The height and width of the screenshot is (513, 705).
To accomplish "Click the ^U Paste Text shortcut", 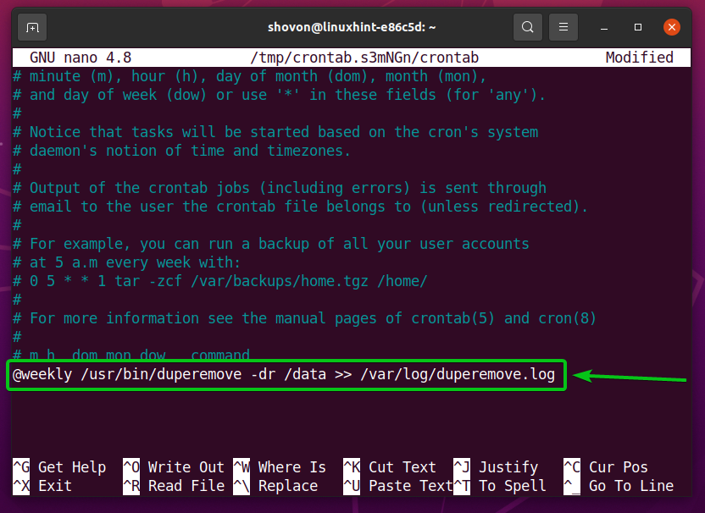I will click(x=398, y=486).
